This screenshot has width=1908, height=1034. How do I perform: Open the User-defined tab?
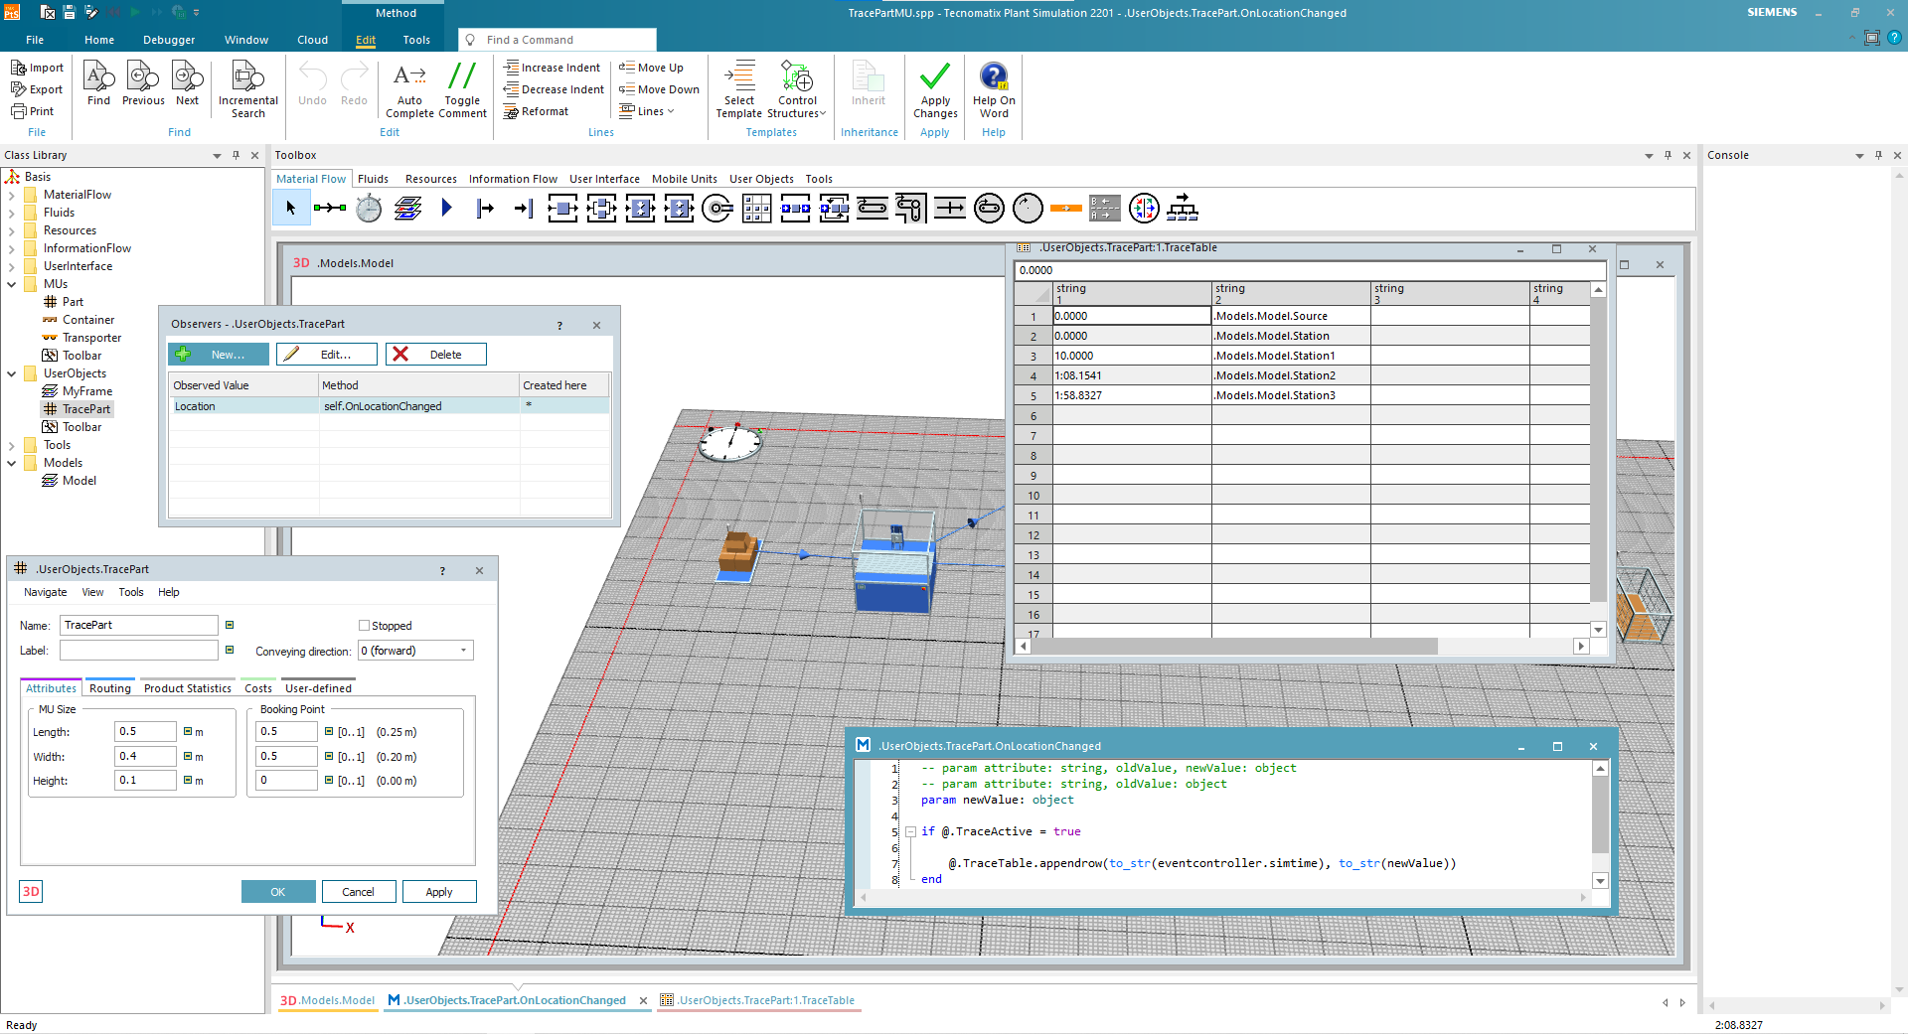pyautogui.click(x=318, y=688)
